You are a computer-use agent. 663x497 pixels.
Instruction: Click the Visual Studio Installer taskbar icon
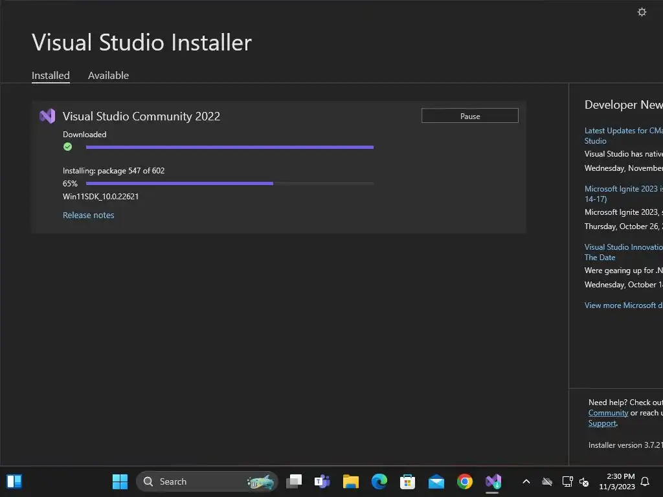[x=493, y=481]
